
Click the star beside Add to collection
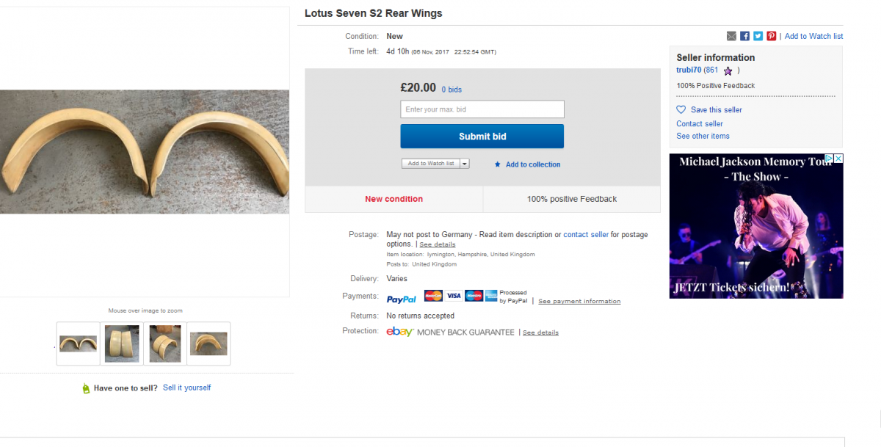click(498, 164)
